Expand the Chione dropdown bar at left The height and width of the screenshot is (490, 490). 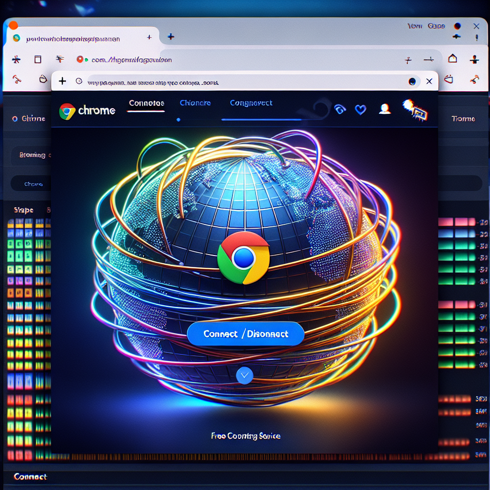pos(33,184)
